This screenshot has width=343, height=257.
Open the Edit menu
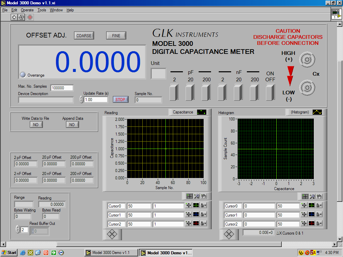click(x=14, y=10)
